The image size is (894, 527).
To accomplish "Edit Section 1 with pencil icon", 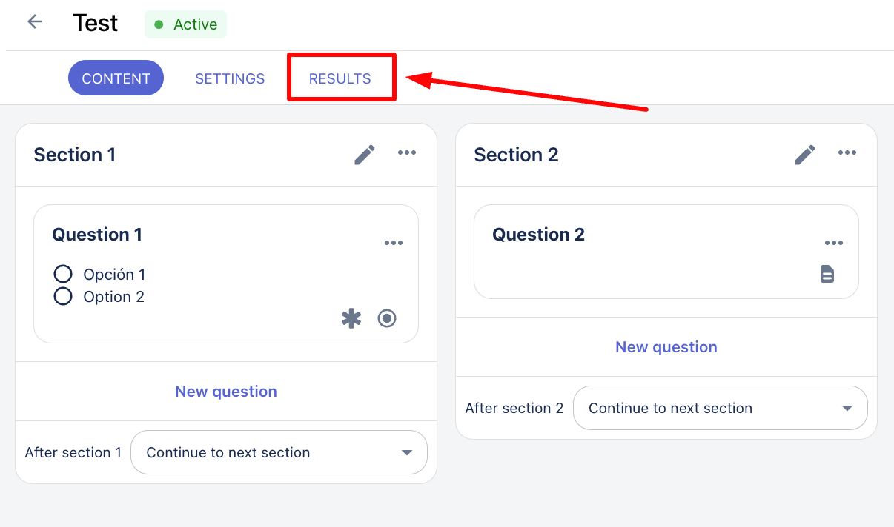I will coord(364,154).
